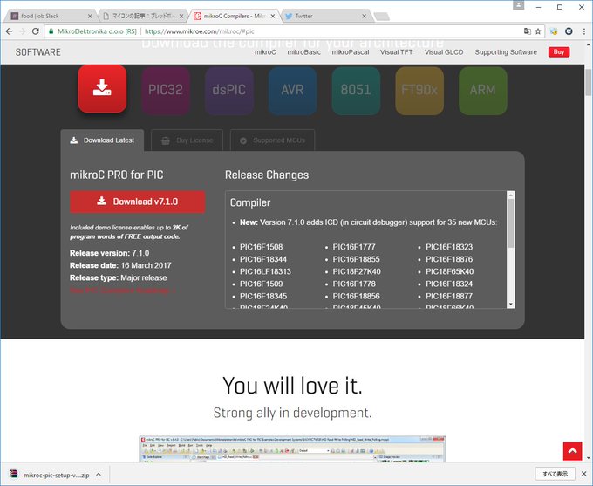Open the Download Latest tab

(x=102, y=140)
